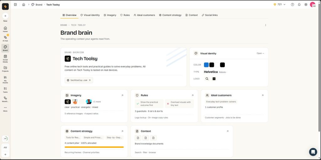
Task: Click the '+1 more' imagery text
Action: 97,102
